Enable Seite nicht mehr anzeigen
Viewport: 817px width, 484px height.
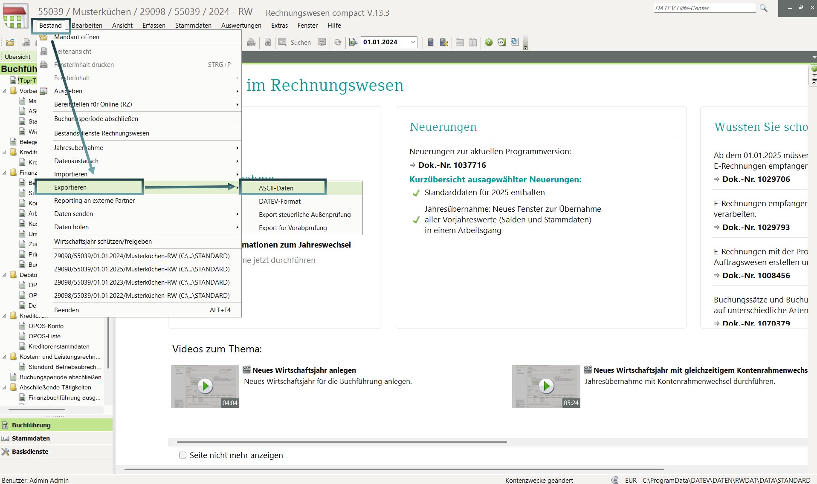click(183, 455)
